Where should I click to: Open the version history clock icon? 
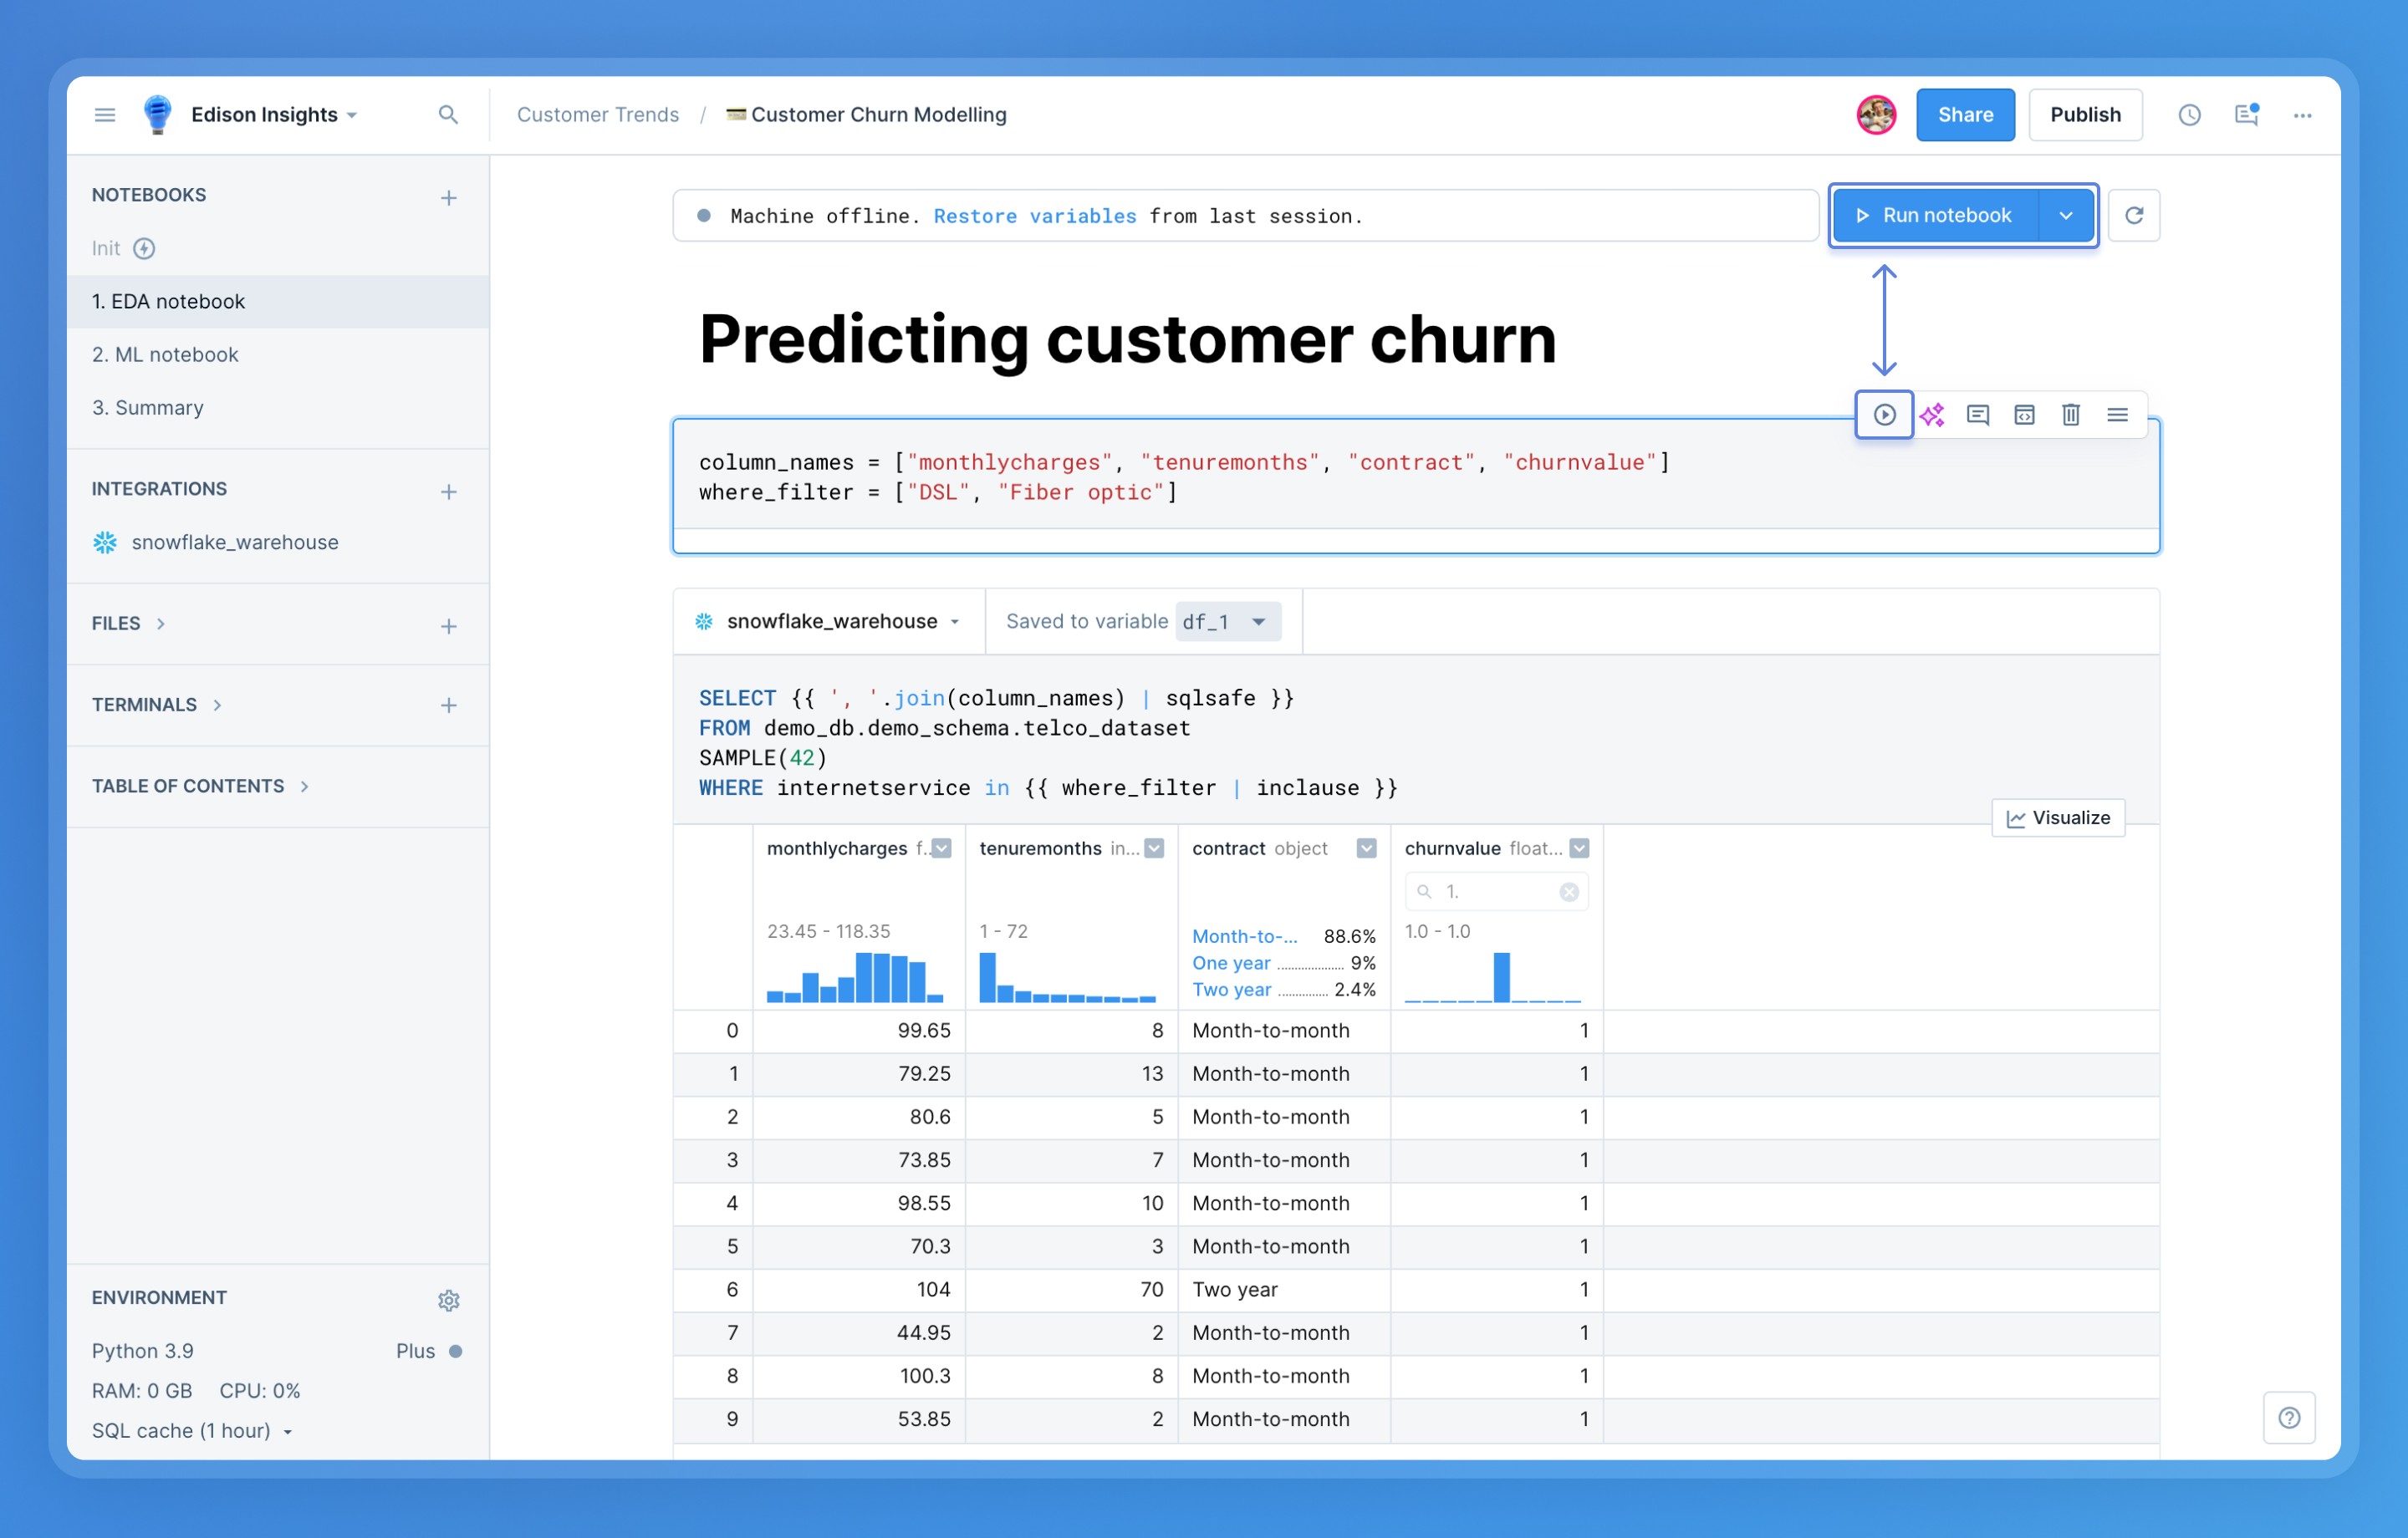2189,115
